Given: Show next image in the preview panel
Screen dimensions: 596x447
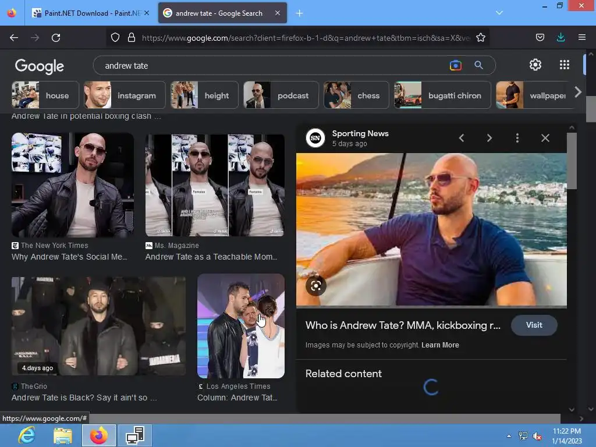Looking at the screenshot, I should click(489, 138).
